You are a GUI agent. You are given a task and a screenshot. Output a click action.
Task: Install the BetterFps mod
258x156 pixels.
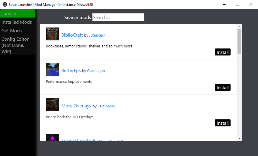click(x=223, y=88)
